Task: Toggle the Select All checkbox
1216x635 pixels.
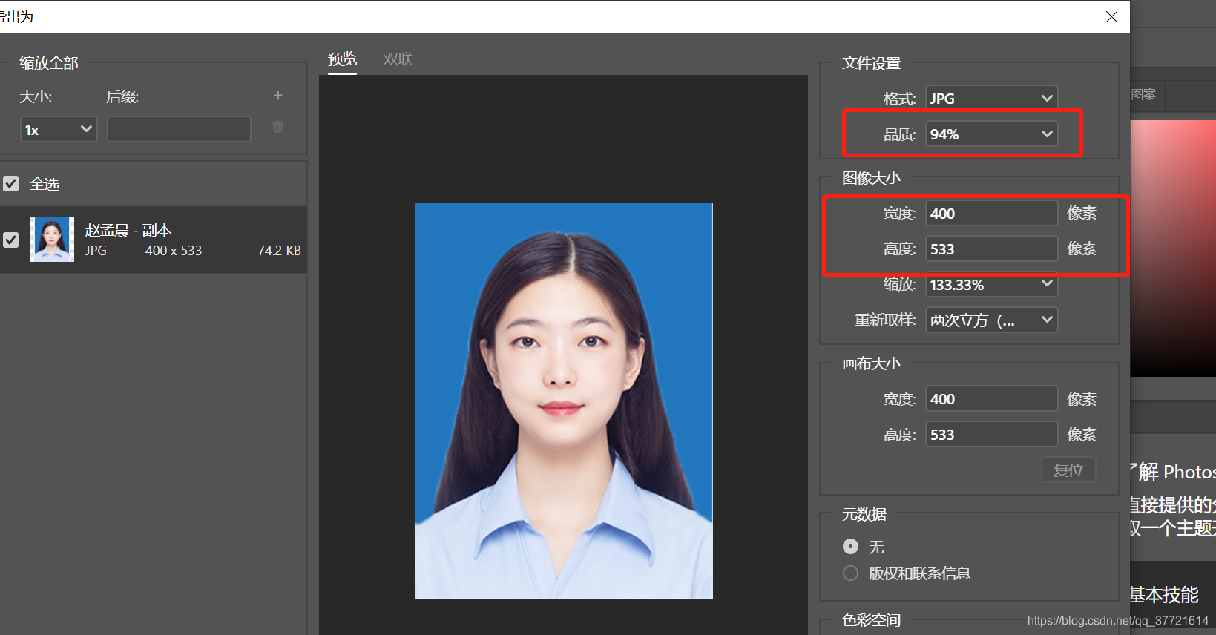Action: (10, 183)
